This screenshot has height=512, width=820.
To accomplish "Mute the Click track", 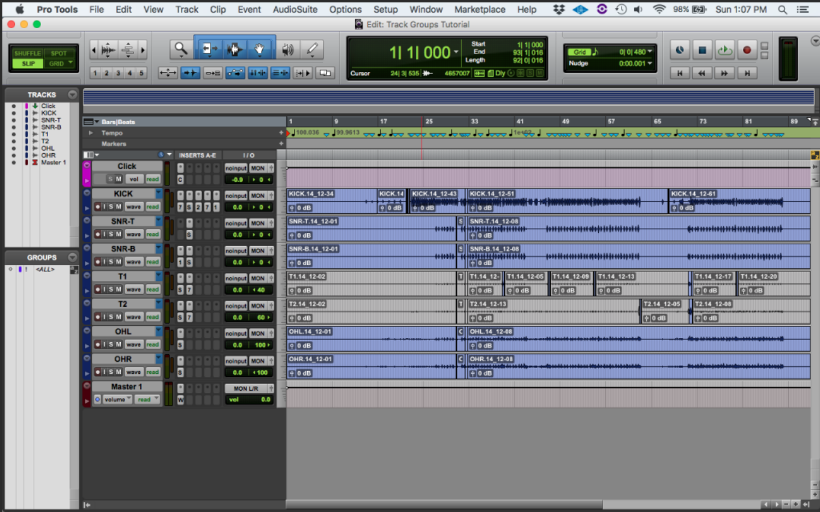I will (x=119, y=179).
